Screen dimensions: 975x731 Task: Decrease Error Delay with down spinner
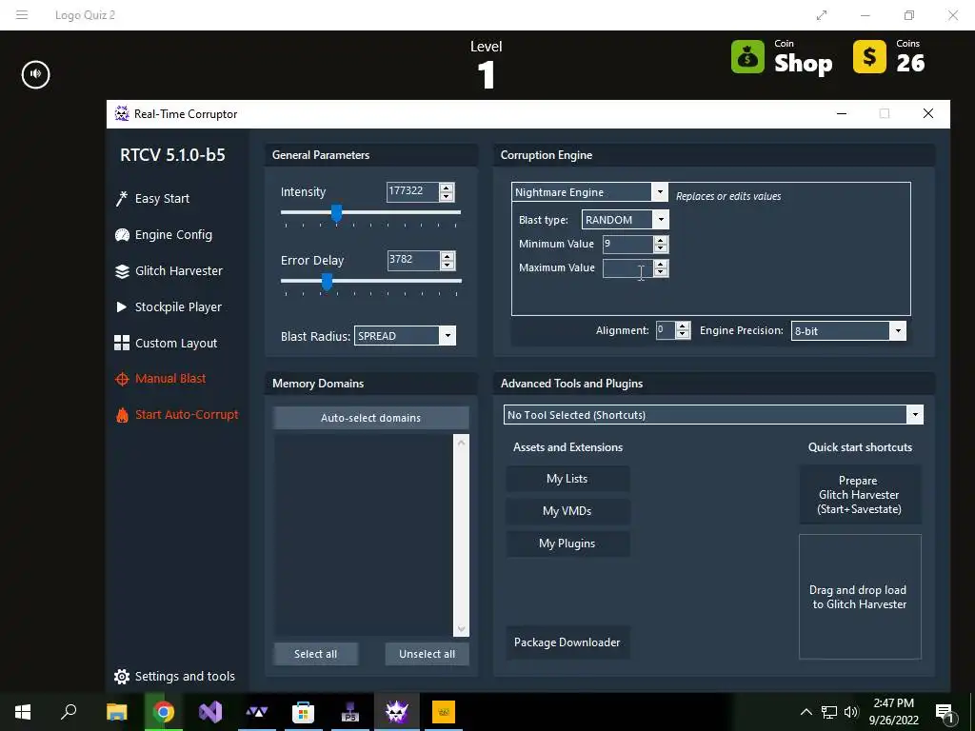[448, 265]
